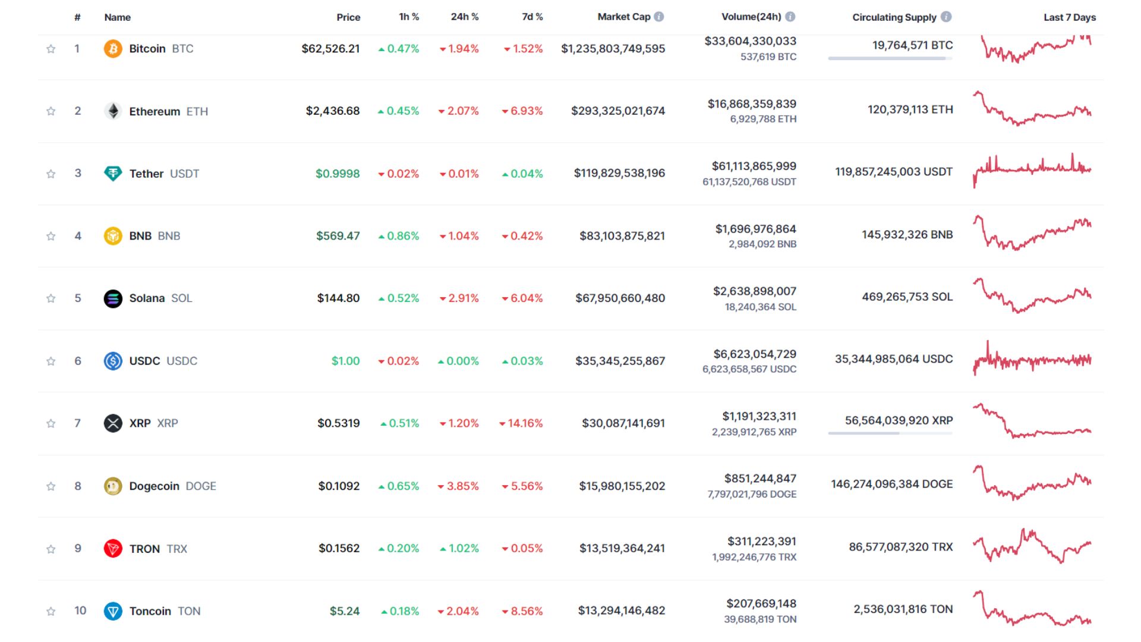
Task: Select the XRP coin logo
Action: [113, 423]
